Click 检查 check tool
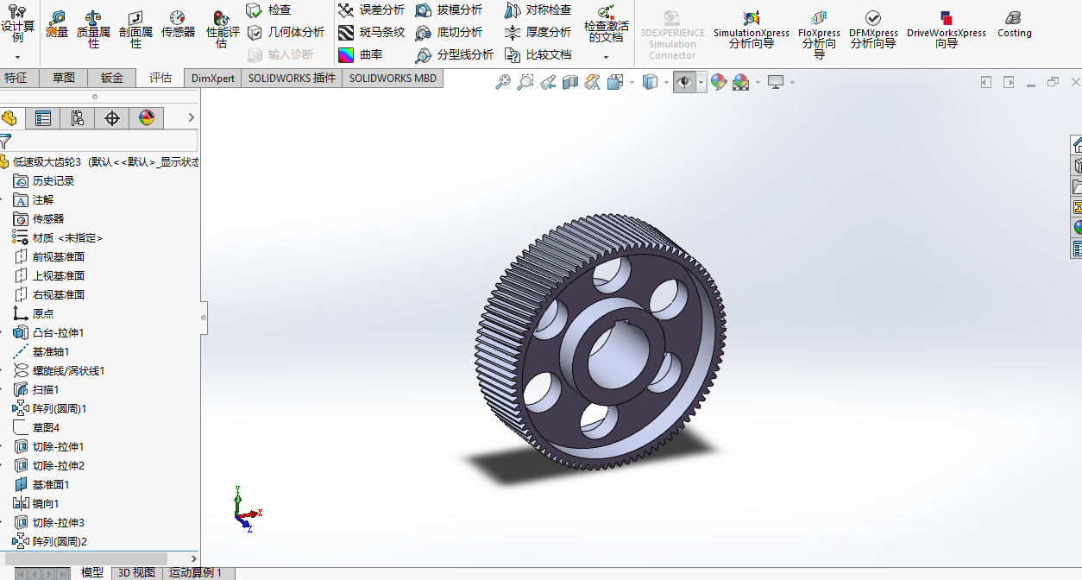This screenshot has height=580, width=1082. click(x=269, y=9)
